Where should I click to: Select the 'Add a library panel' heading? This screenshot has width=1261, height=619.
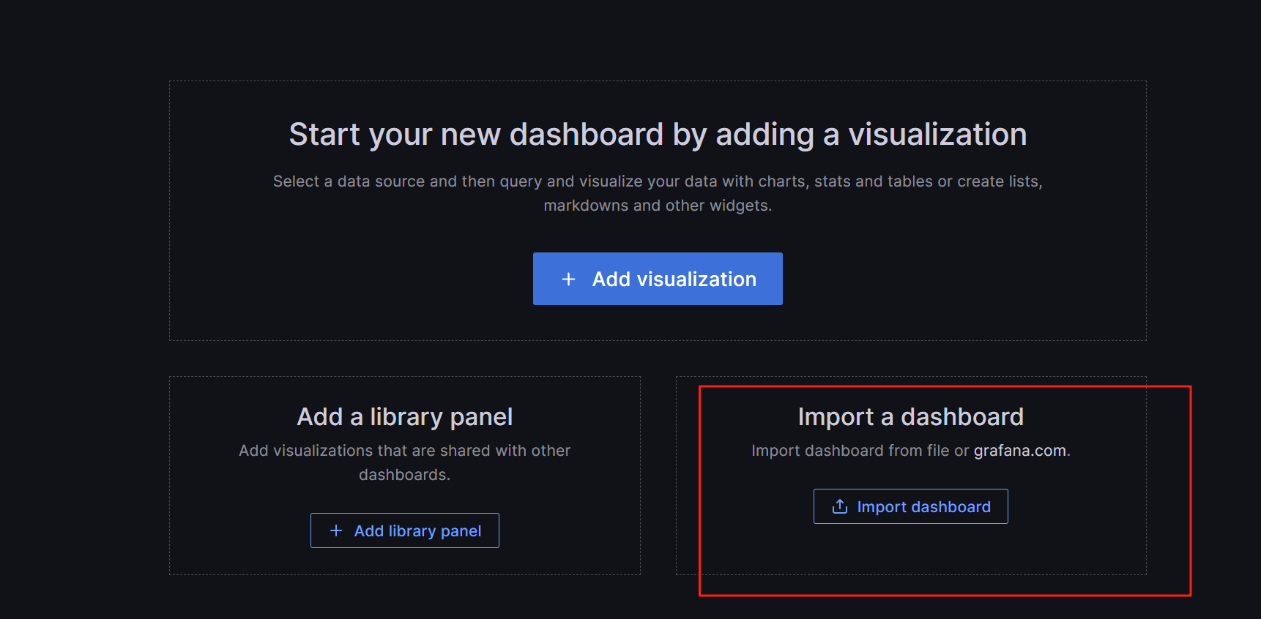pos(405,417)
